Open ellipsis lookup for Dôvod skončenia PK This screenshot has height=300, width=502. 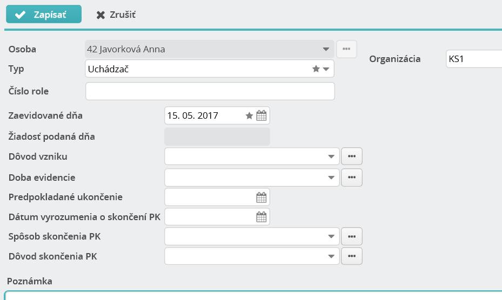coord(352,256)
